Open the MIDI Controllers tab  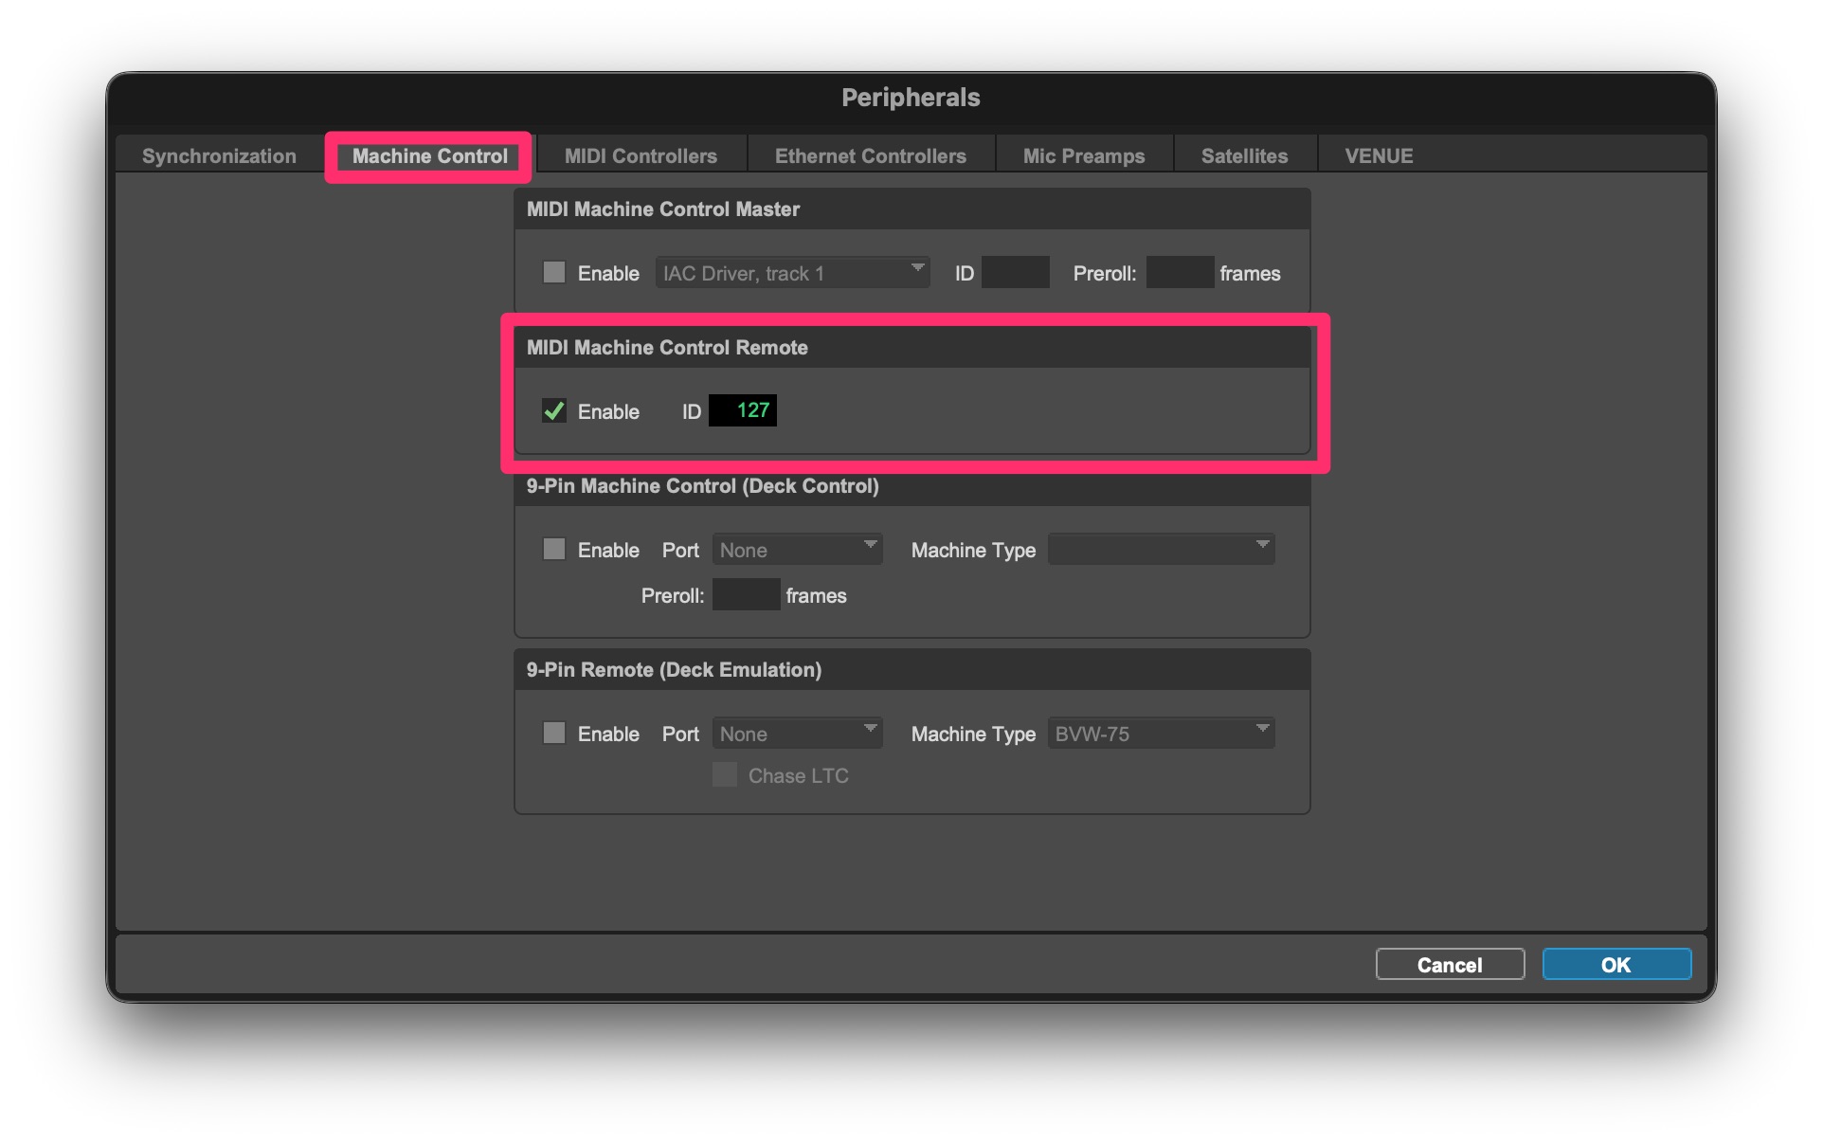641,156
